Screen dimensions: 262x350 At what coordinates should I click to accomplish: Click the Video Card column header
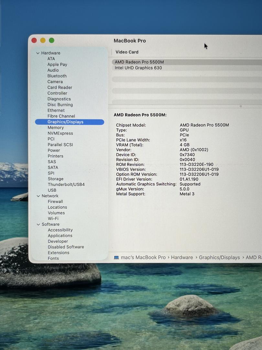pos(127,52)
